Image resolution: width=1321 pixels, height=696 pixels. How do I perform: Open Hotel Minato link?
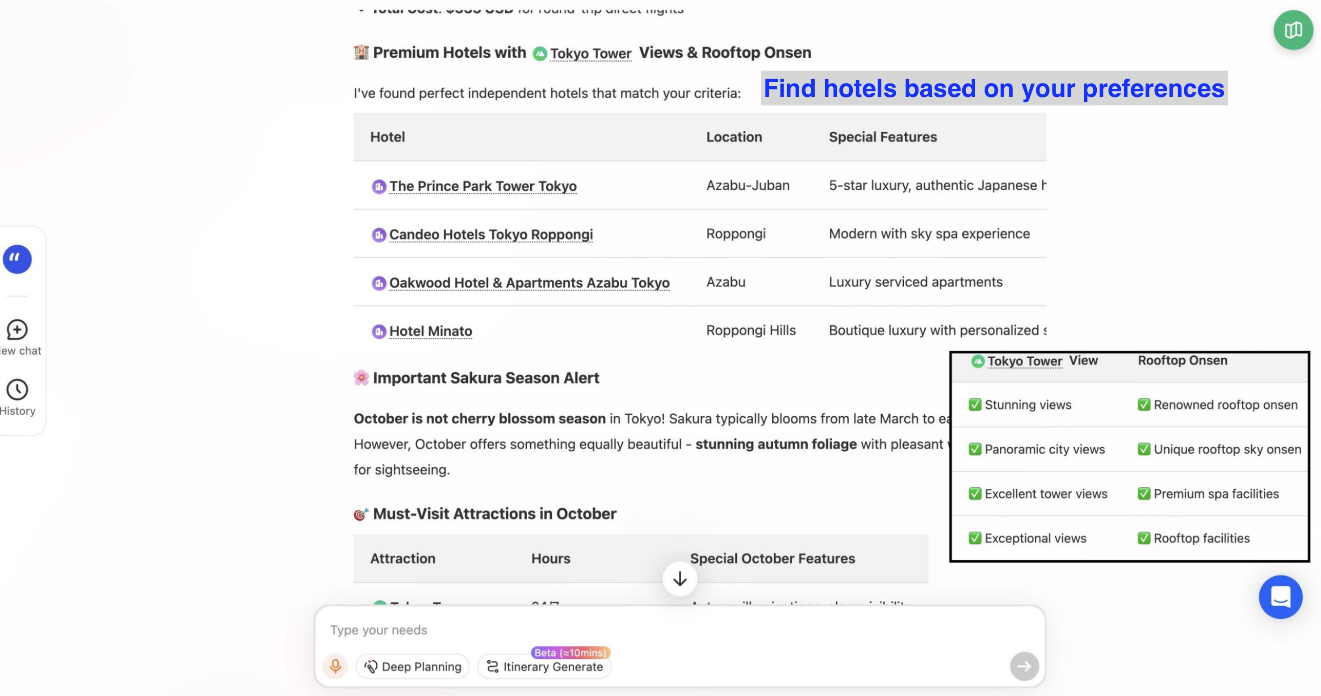click(430, 331)
